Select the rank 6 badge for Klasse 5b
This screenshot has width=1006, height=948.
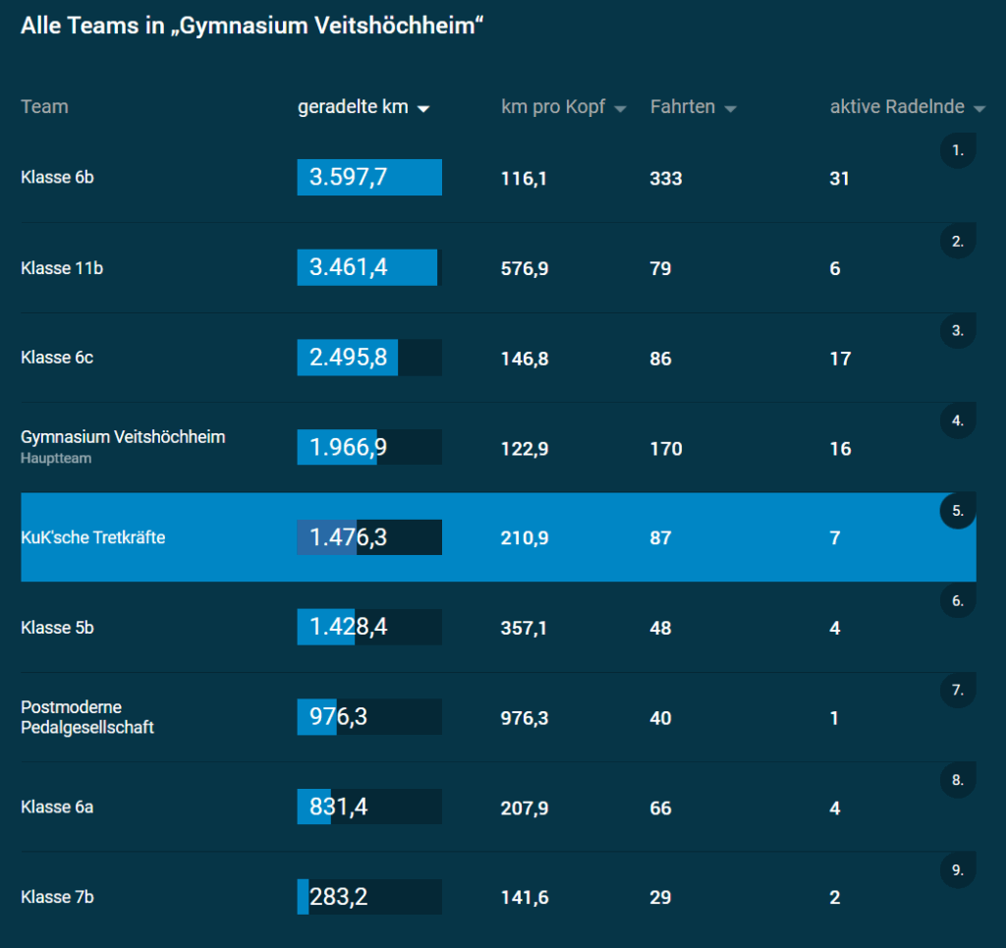click(x=958, y=600)
